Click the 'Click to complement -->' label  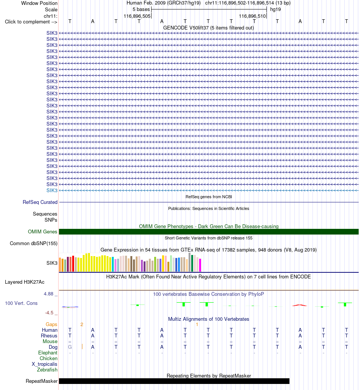(x=31, y=22)
